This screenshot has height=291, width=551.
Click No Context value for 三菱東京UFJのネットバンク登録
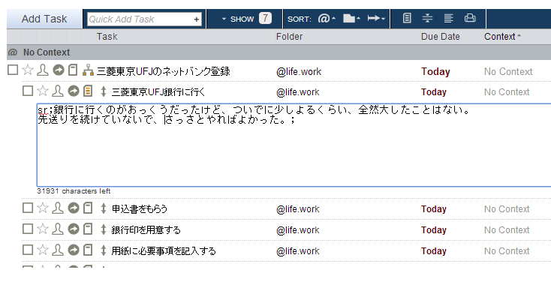[x=508, y=71]
